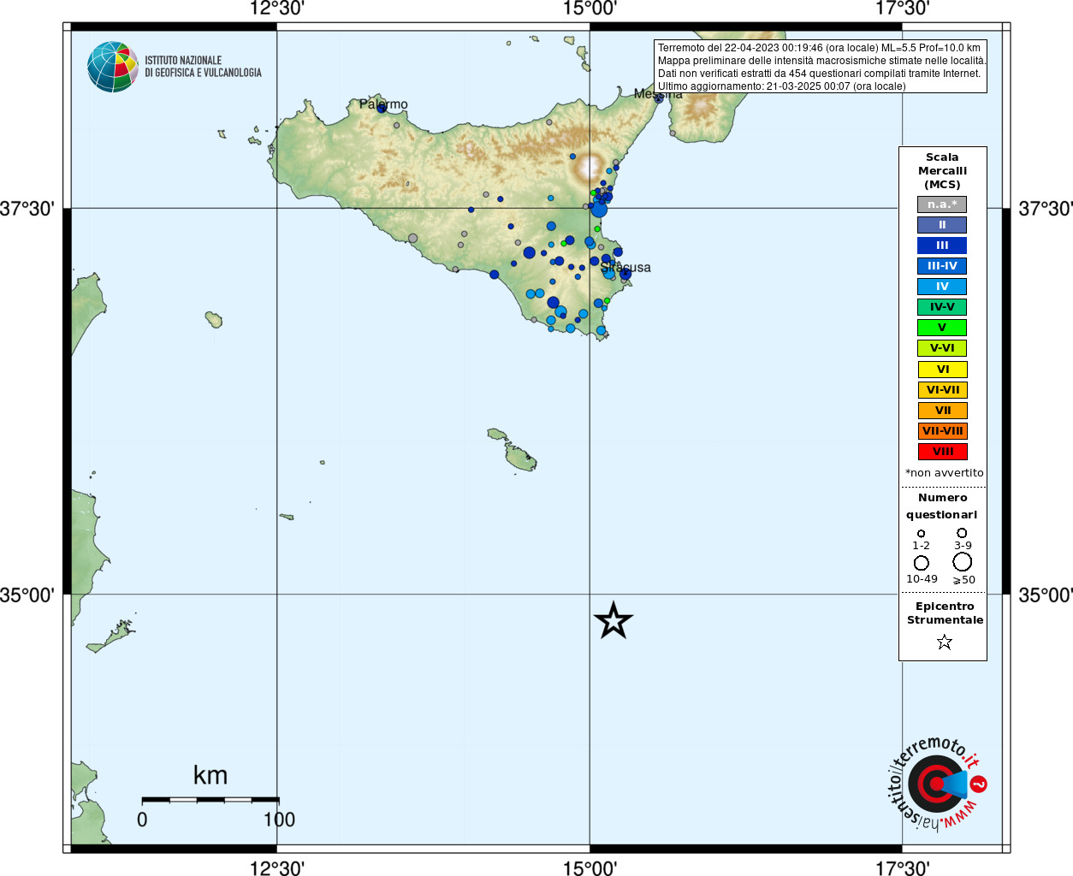Click the INGV globe logo

click(113, 67)
